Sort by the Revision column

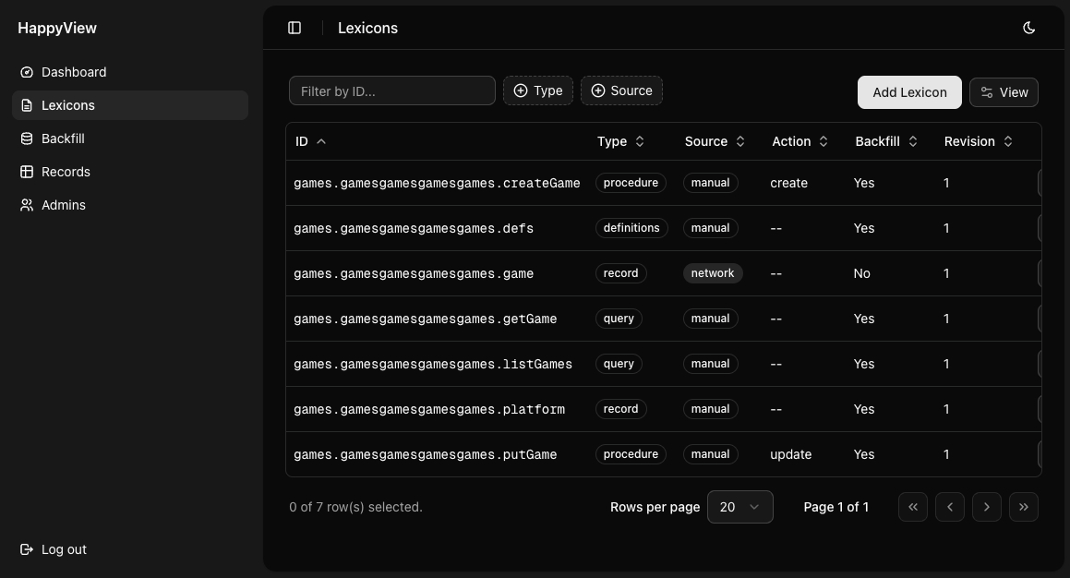pos(978,141)
